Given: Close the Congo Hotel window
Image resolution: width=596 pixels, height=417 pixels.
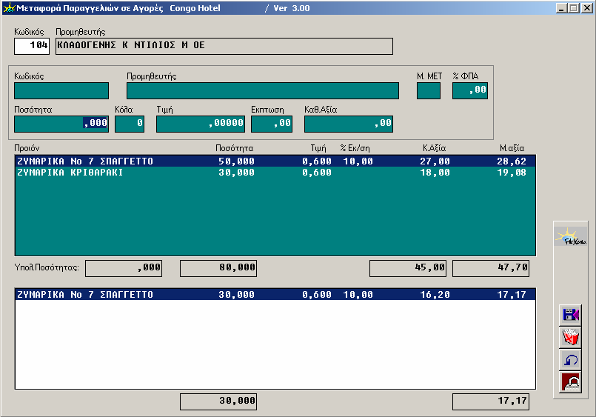Looking at the screenshot, I should 586,8.
